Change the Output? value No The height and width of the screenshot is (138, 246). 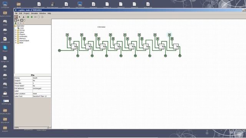coord(42,80)
